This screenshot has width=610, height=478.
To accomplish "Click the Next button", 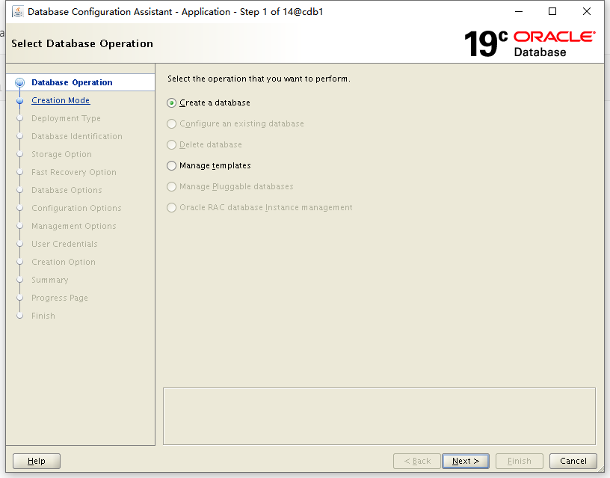I will [x=466, y=462].
